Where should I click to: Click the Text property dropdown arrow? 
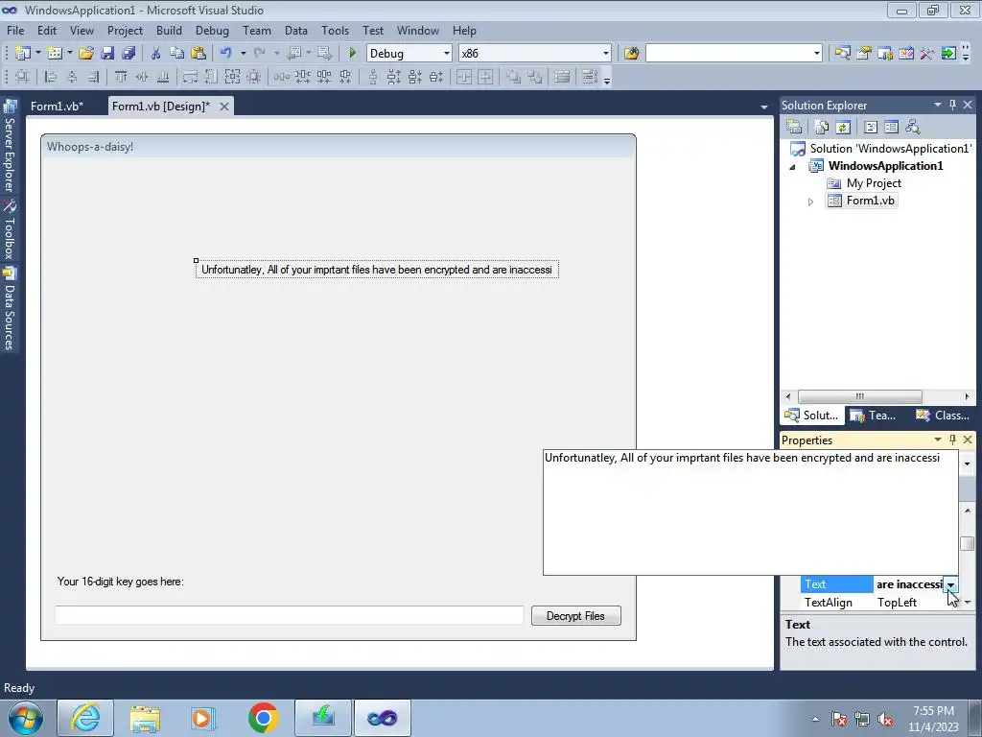point(950,584)
